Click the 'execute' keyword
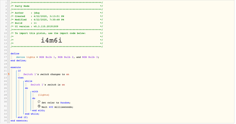 coord(16,67)
